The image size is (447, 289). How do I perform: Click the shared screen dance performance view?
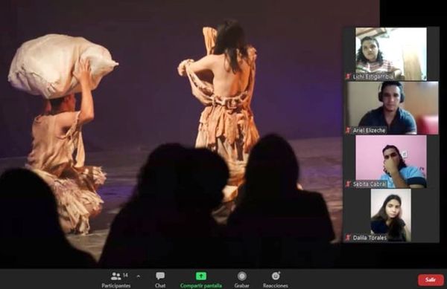171,134
